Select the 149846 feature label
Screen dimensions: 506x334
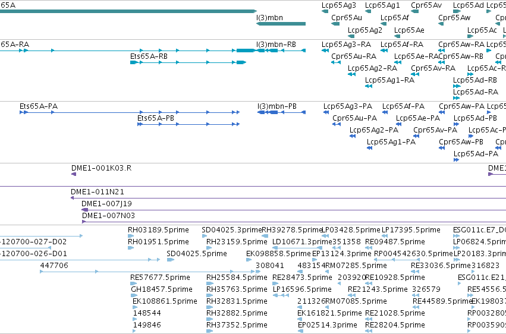point(147,325)
